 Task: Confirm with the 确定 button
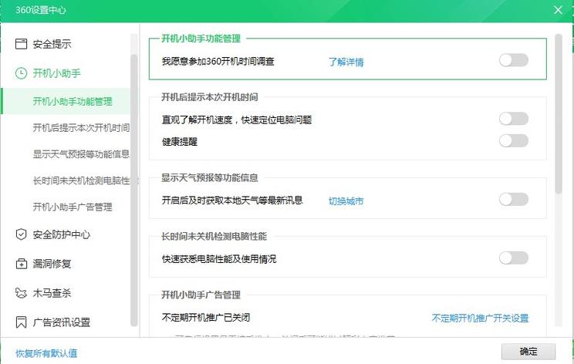tap(528, 352)
